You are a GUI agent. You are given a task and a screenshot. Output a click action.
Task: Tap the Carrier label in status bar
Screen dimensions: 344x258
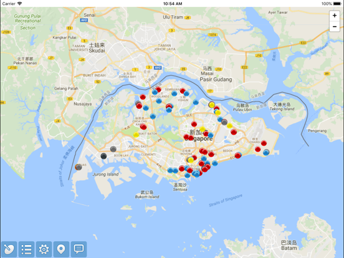(x=9, y=4)
